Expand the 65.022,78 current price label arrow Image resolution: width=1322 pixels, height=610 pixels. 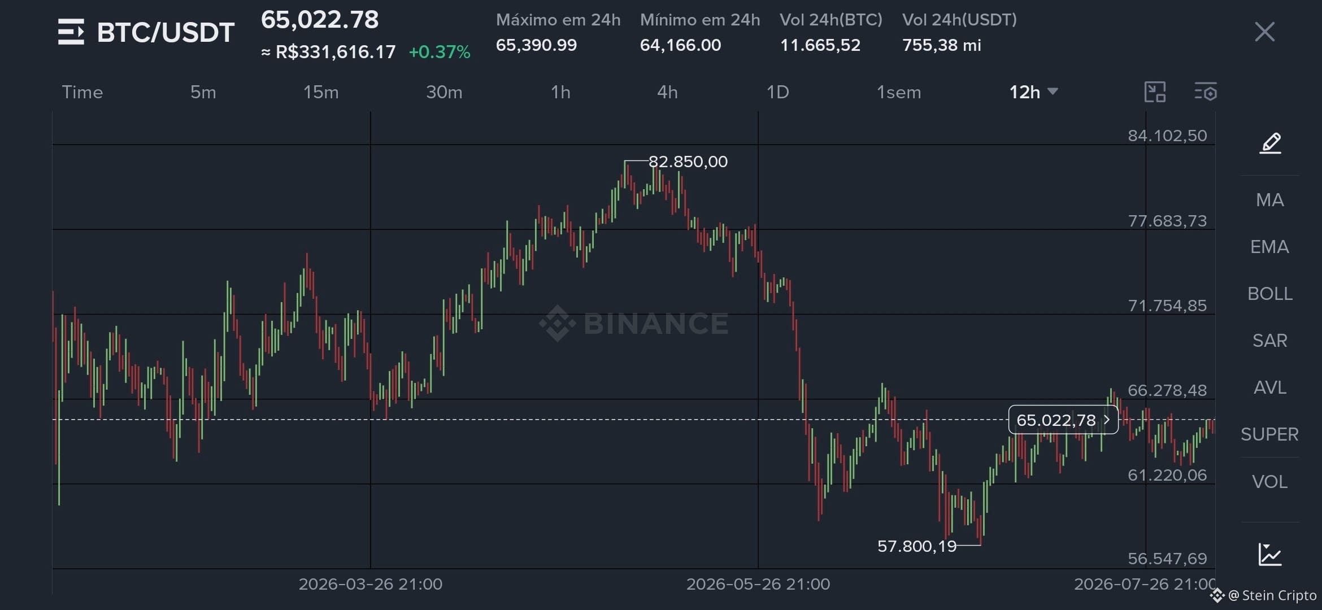1107,420
